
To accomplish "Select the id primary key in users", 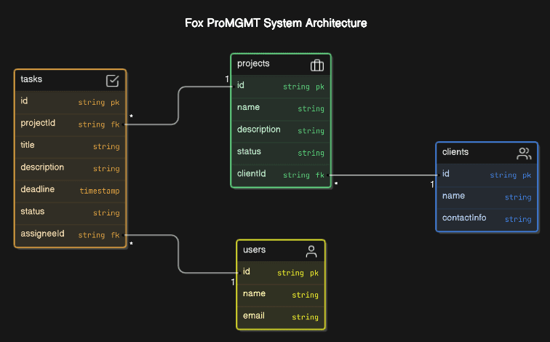I will [281, 272].
